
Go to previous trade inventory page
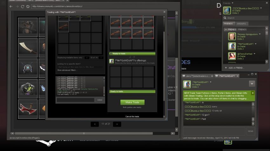click(87, 58)
